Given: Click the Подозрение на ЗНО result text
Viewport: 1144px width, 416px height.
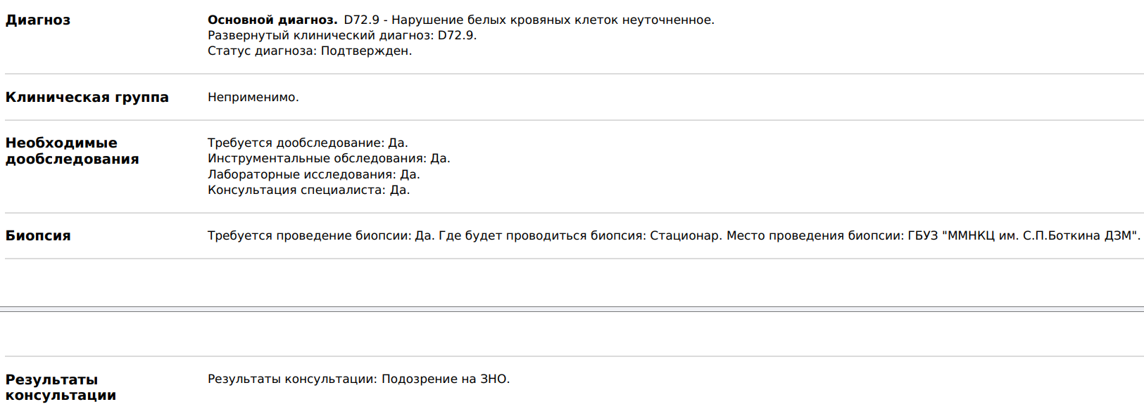Looking at the screenshot, I should point(446,379).
